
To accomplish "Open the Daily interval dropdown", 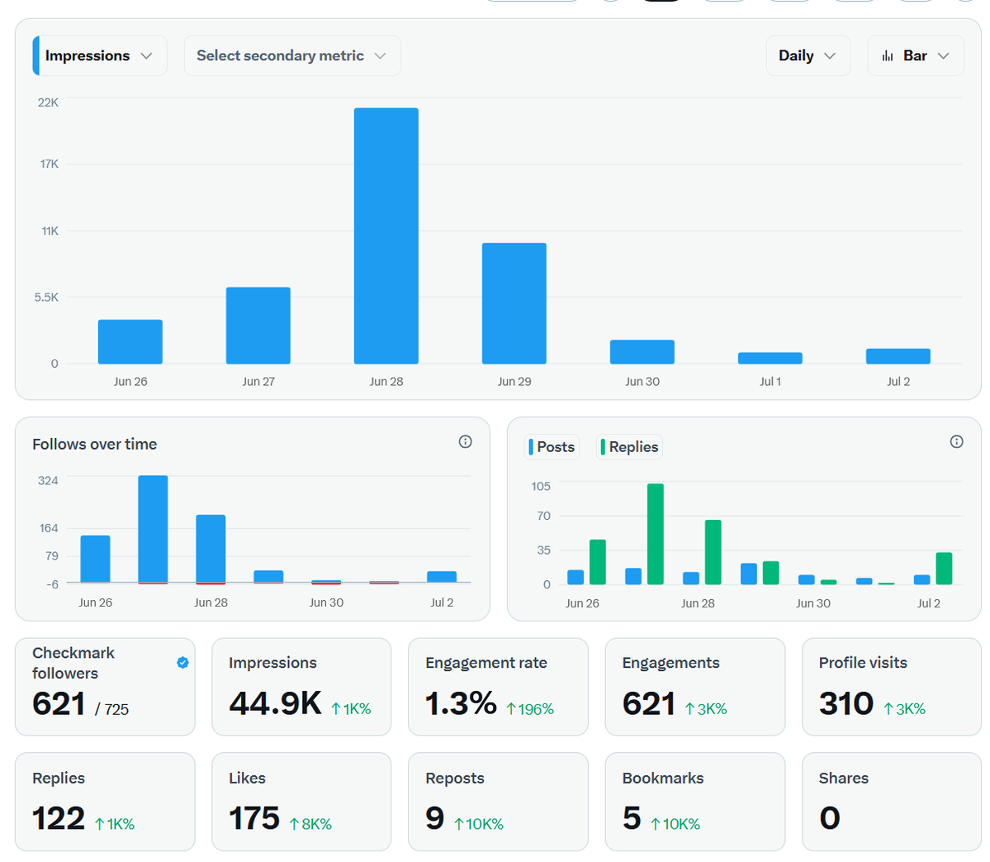I will point(808,55).
